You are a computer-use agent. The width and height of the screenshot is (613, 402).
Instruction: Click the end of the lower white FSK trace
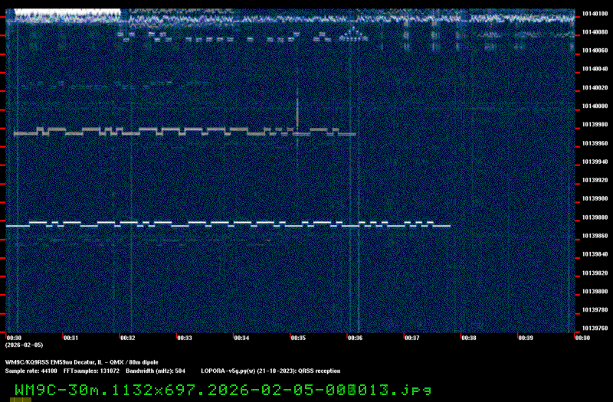point(448,226)
